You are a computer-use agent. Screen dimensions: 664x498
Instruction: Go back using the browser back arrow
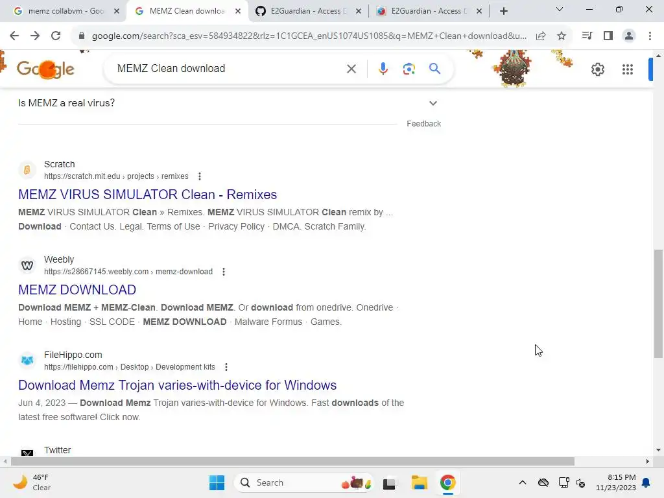point(14,36)
